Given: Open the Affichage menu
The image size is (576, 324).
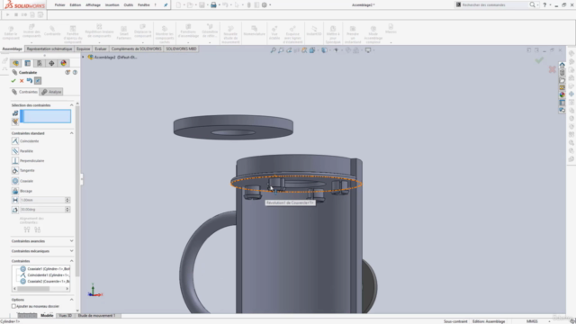Looking at the screenshot, I should click(x=93, y=5).
